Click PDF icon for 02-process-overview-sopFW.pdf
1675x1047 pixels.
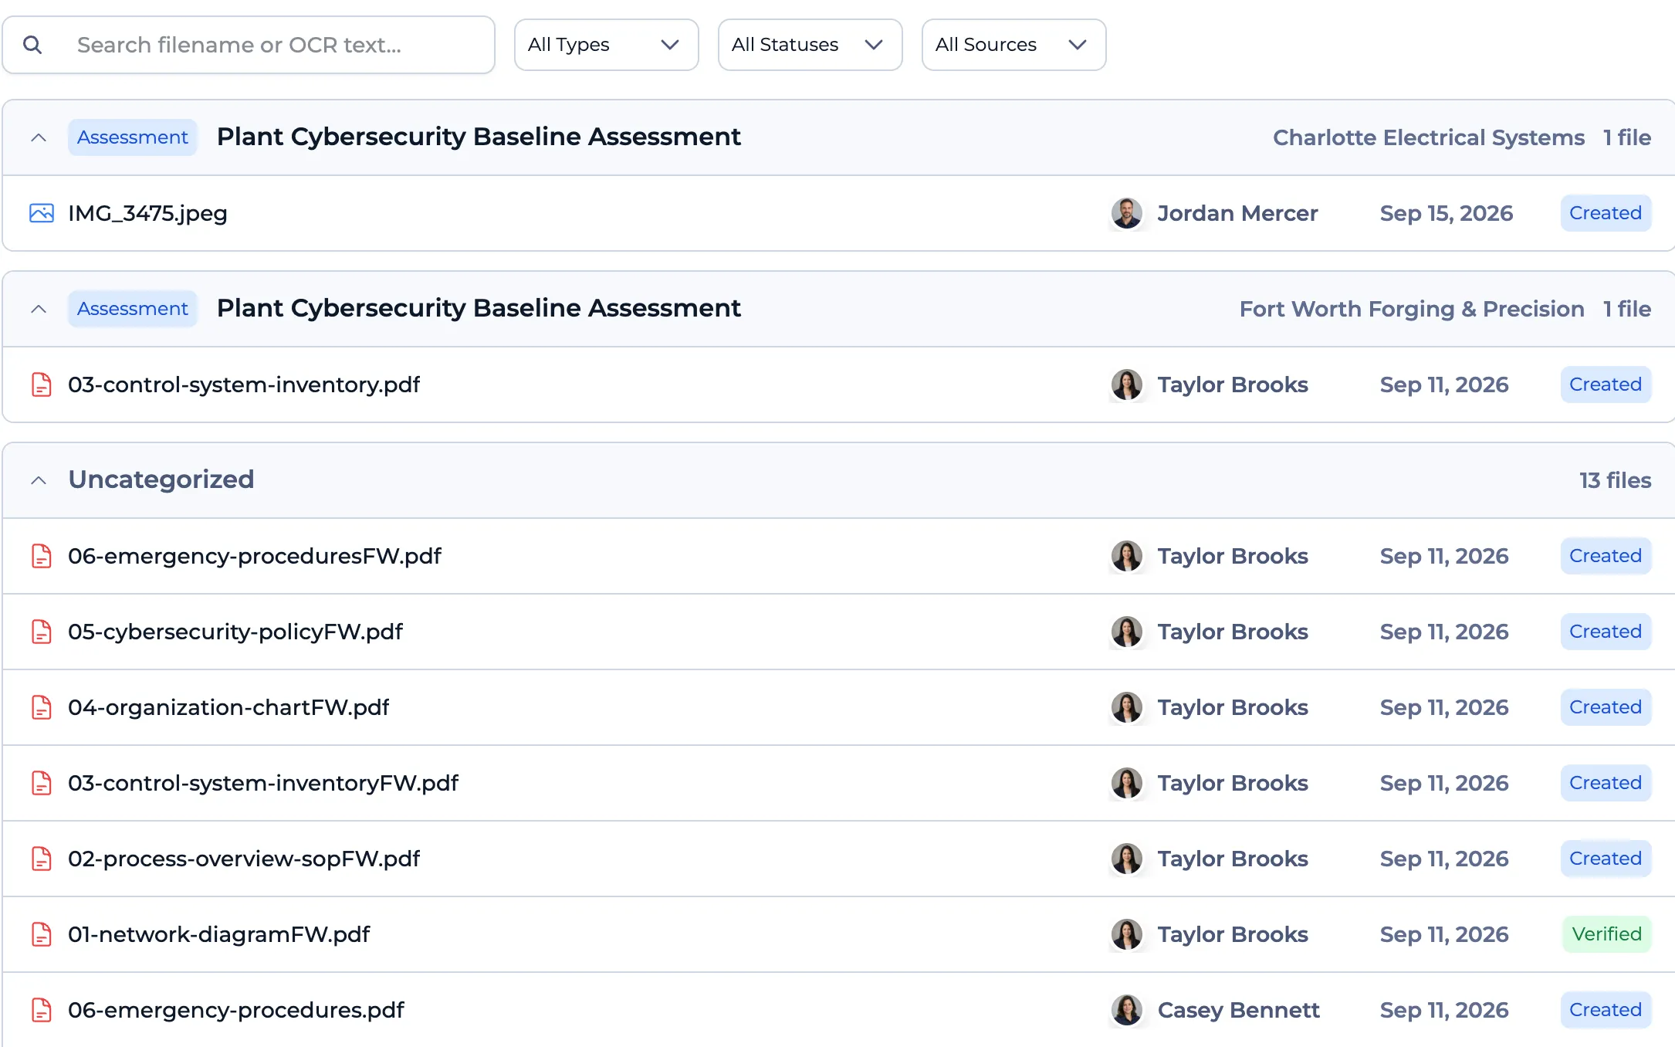[42, 859]
